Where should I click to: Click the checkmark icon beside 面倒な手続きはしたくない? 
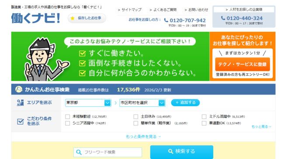(x=83, y=63)
